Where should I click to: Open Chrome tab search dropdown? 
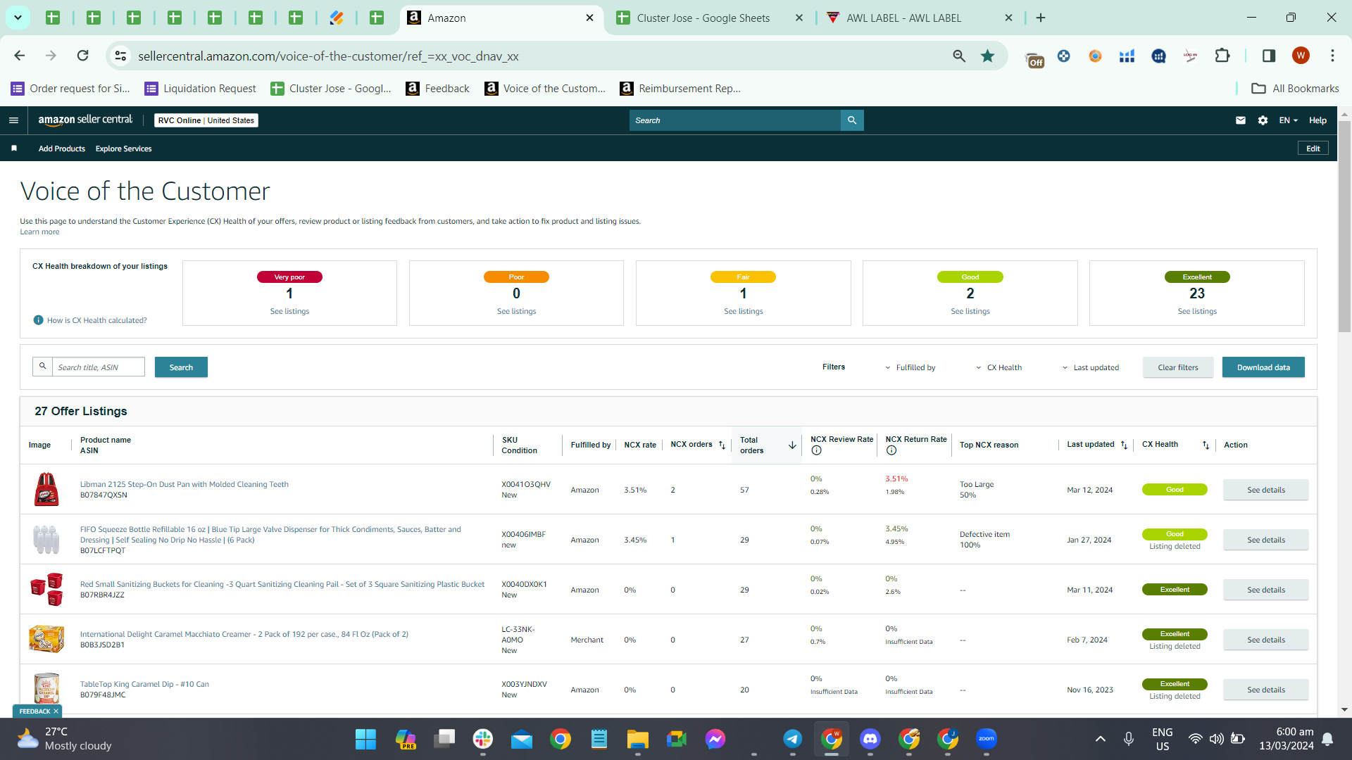[x=18, y=18]
